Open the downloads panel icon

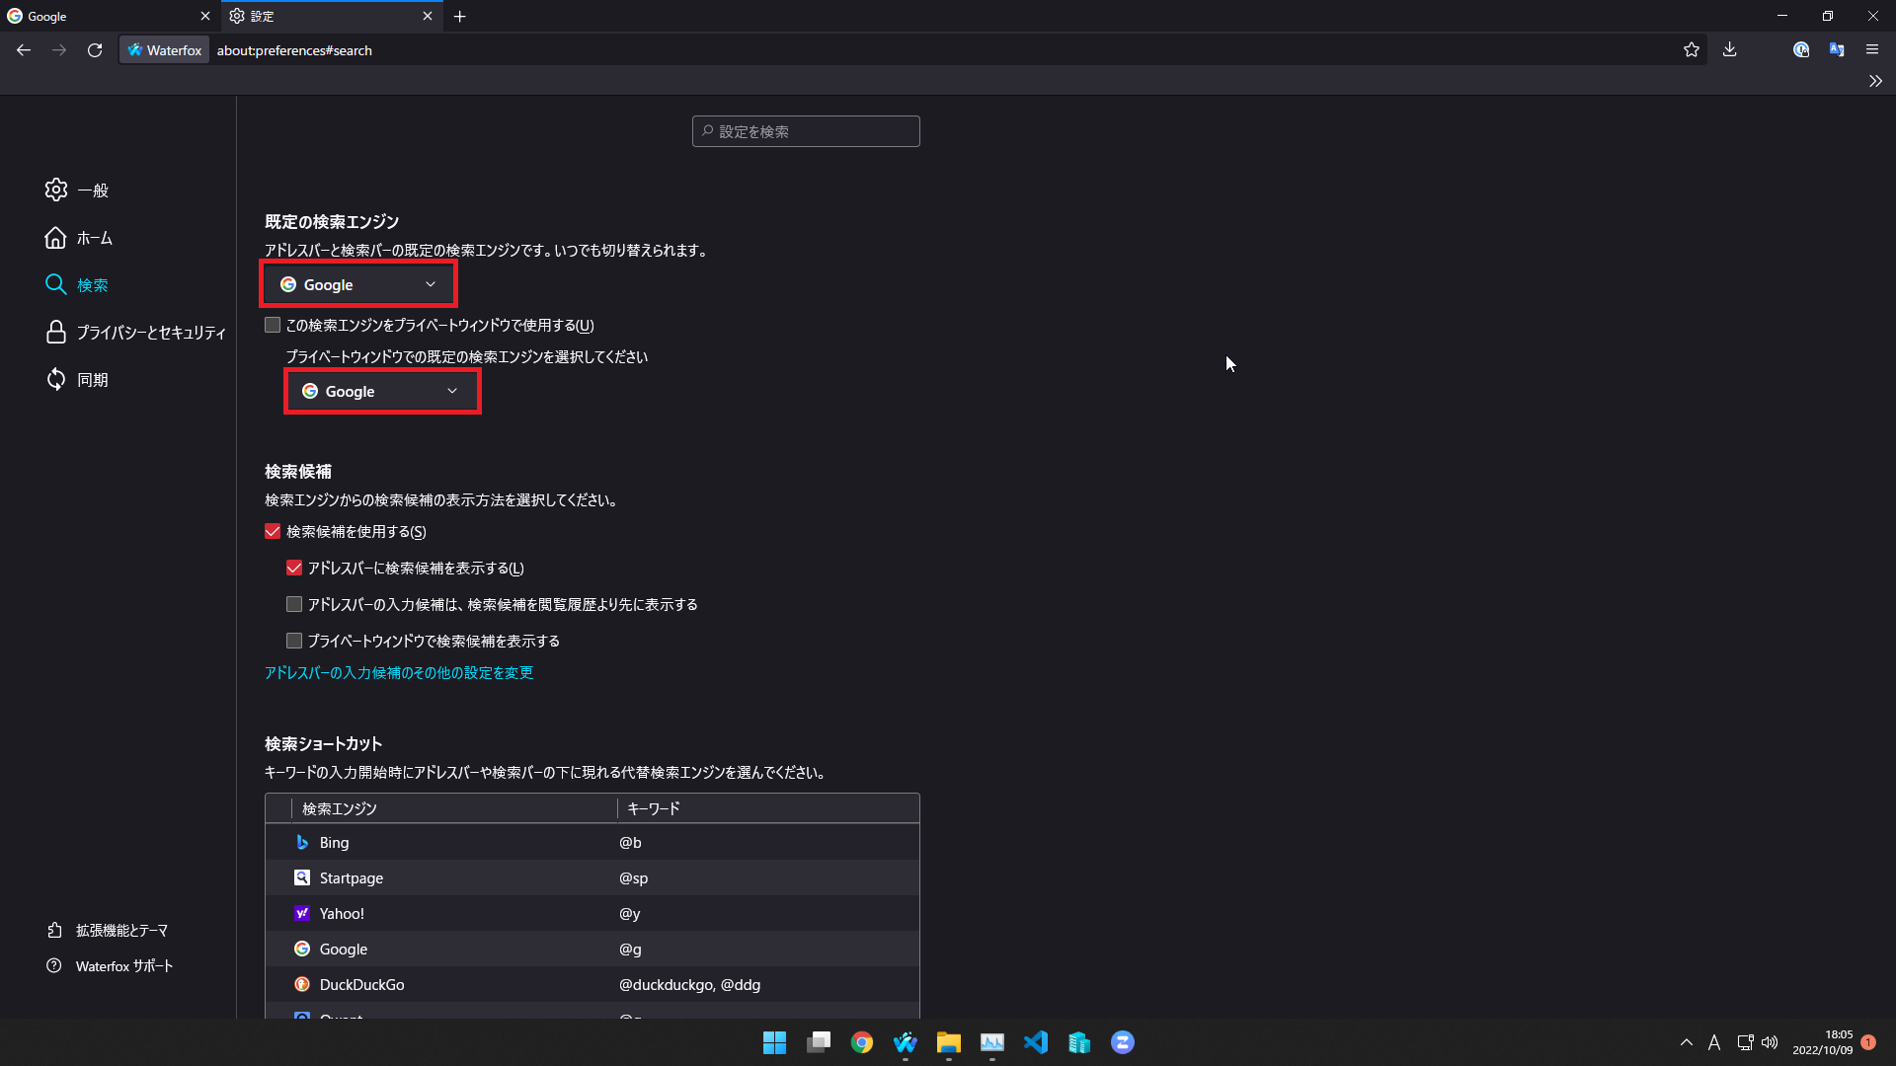[1730, 50]
